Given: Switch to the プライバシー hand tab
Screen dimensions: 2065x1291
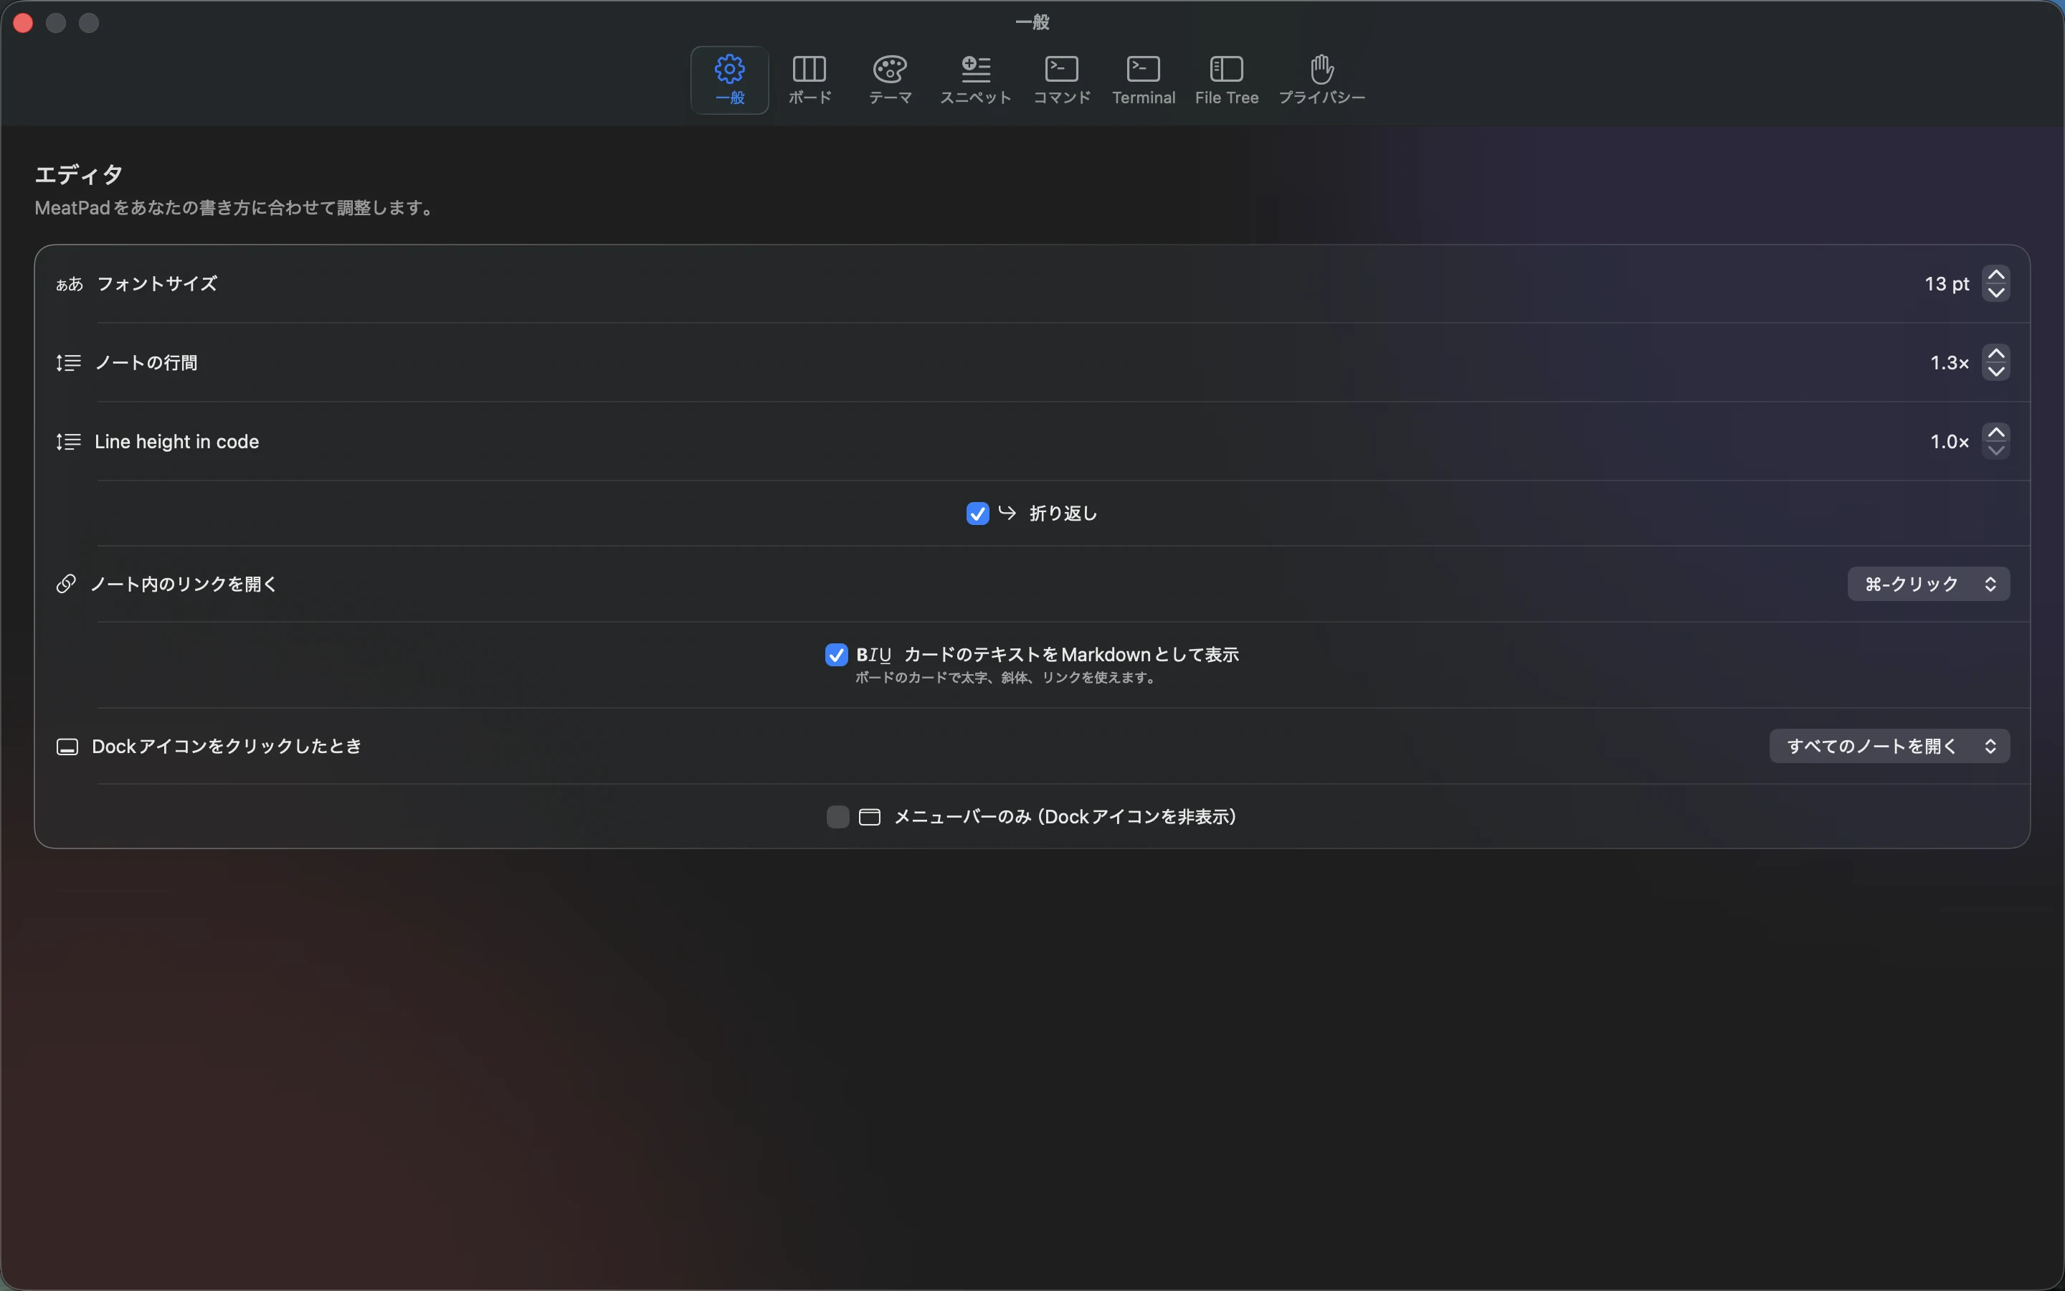Looking at the screenshot, I should tap(1321, 80).
